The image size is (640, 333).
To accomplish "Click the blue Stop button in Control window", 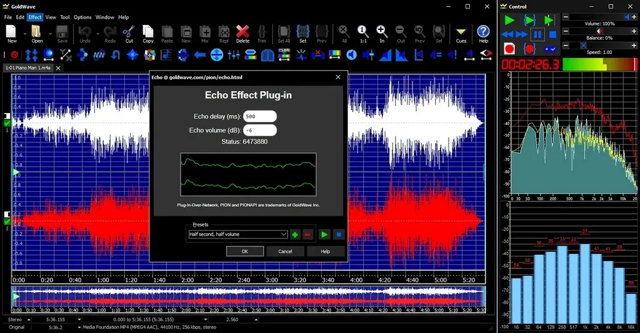I will click(x=552, y=35).
